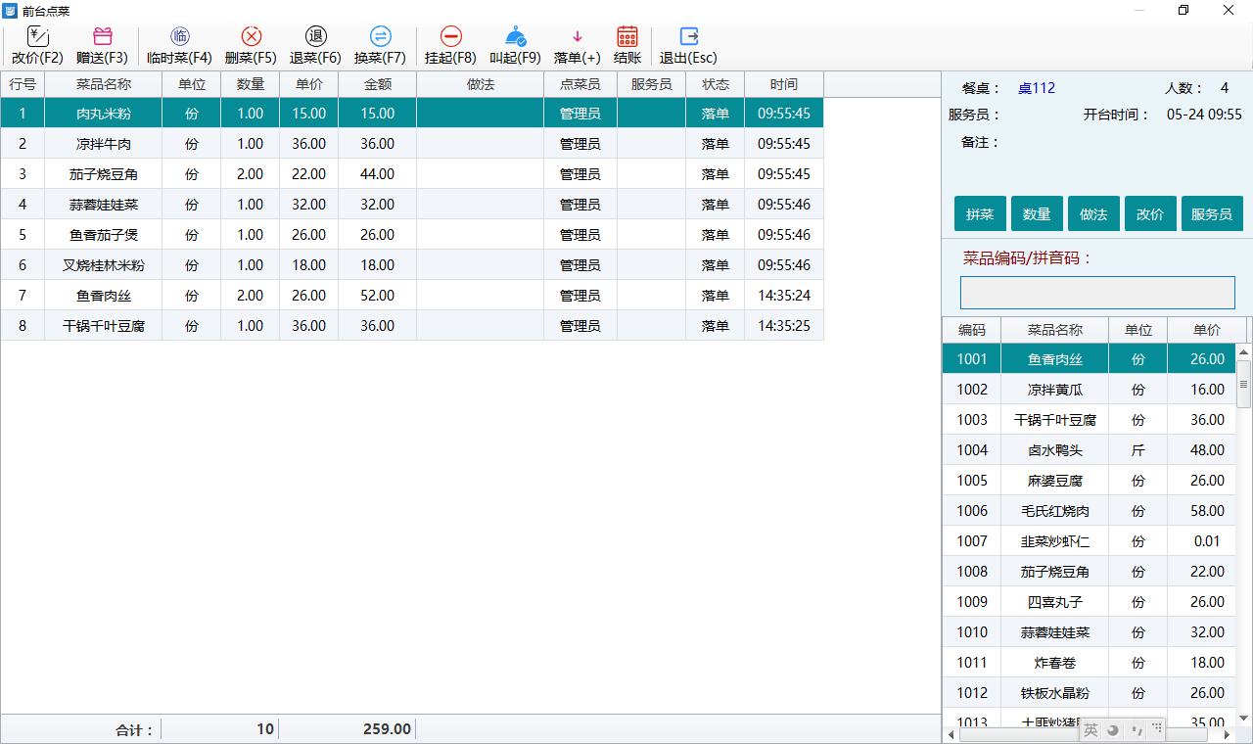The height and width of the screenshot is (744, 1253).
Task: Click the 状态 column header
Action: [716, 85]
